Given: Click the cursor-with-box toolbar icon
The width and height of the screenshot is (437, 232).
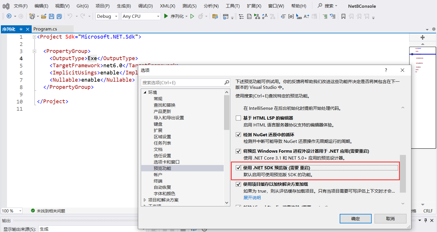Looking at the screenshot, I should (x=299, y=16).
